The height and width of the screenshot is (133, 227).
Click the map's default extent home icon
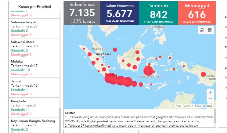(202, 30)
